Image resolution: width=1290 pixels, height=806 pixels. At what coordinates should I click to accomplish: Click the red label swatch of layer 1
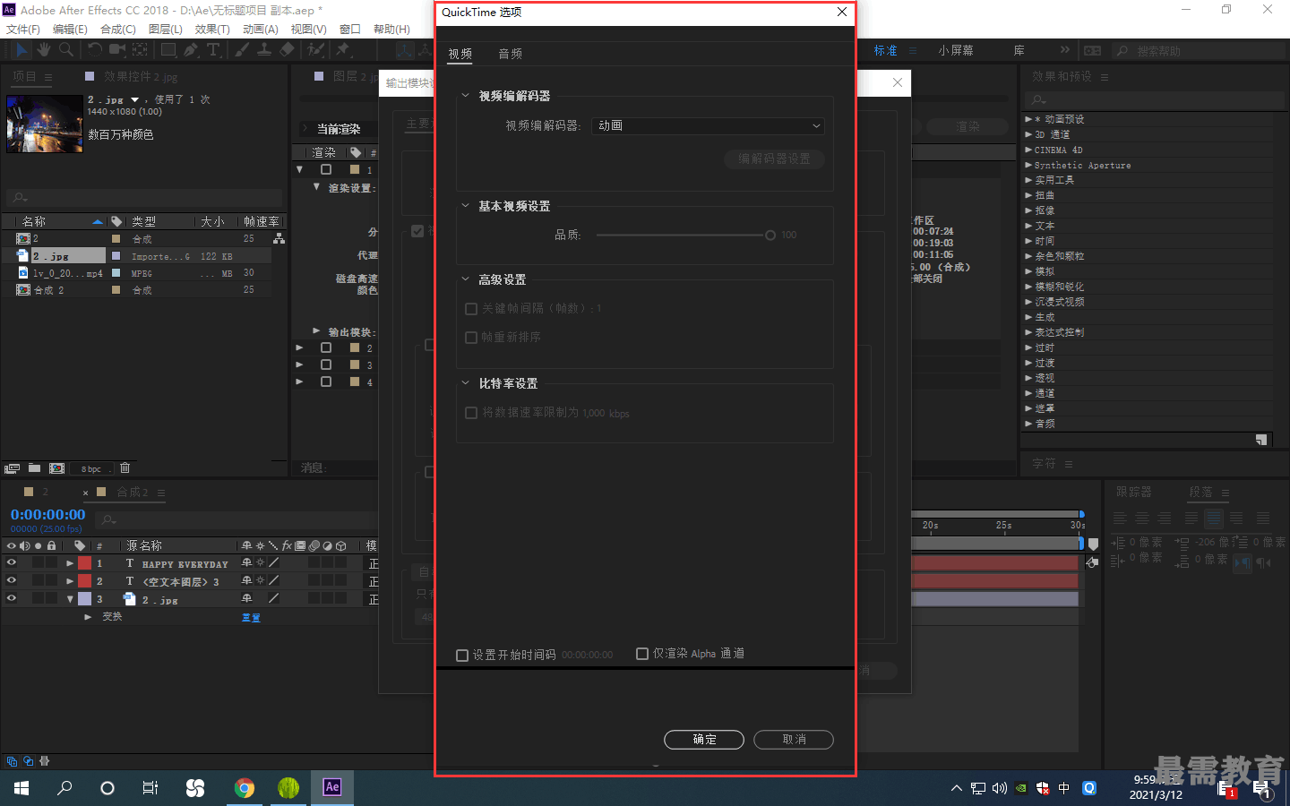coord(84,563)
